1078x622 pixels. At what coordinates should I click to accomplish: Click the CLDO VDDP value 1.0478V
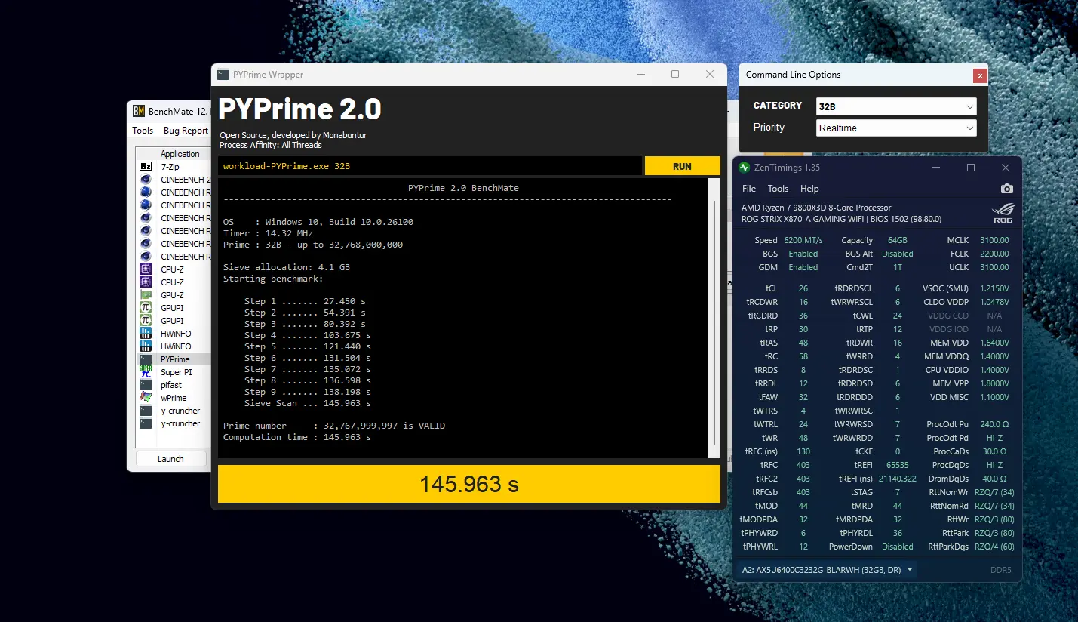[994, 302]
